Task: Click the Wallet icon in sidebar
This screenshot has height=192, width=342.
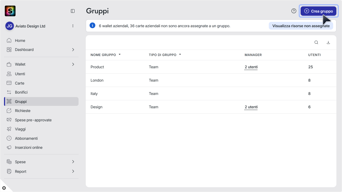Action: pos(9,64)
